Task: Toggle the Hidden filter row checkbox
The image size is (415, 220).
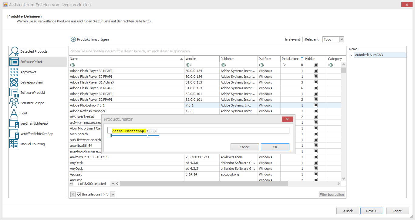Action: (x=315, y=65)
